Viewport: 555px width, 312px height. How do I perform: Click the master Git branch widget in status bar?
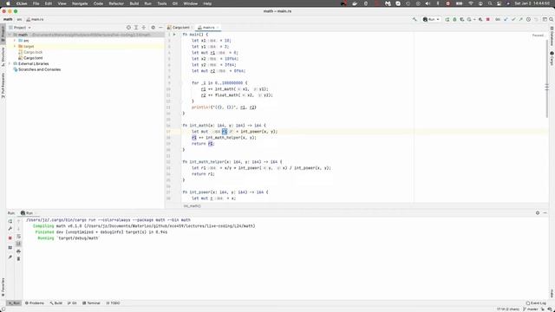(x=530, y=309)
